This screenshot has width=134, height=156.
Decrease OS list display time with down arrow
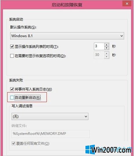click(x=107, y=48)
